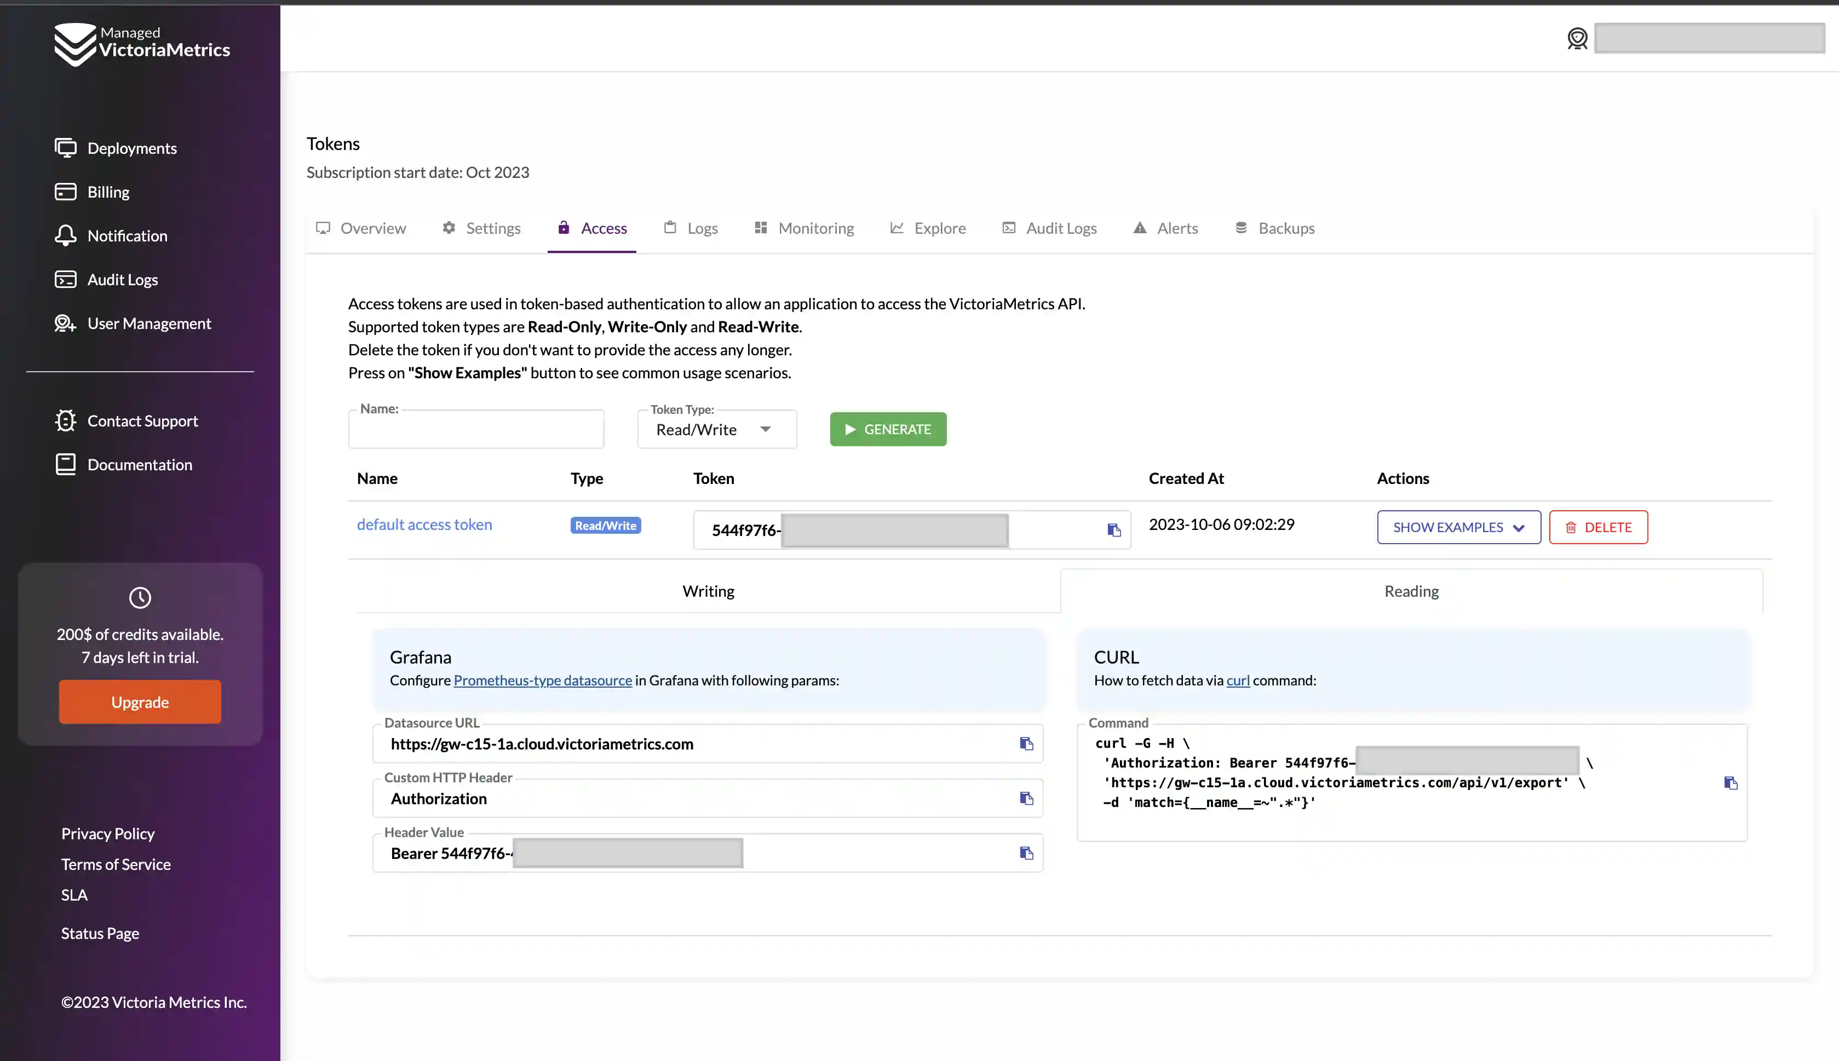The width and height of the screenshot is (1839, 1061).
Task: Click the copy icon for Authorization header
Action: (x=1027, y=798)
